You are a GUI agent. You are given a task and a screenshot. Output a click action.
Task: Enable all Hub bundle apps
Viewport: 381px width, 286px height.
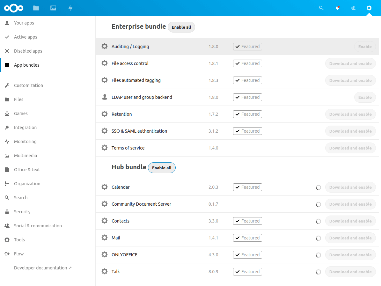[x=162, y=168]
